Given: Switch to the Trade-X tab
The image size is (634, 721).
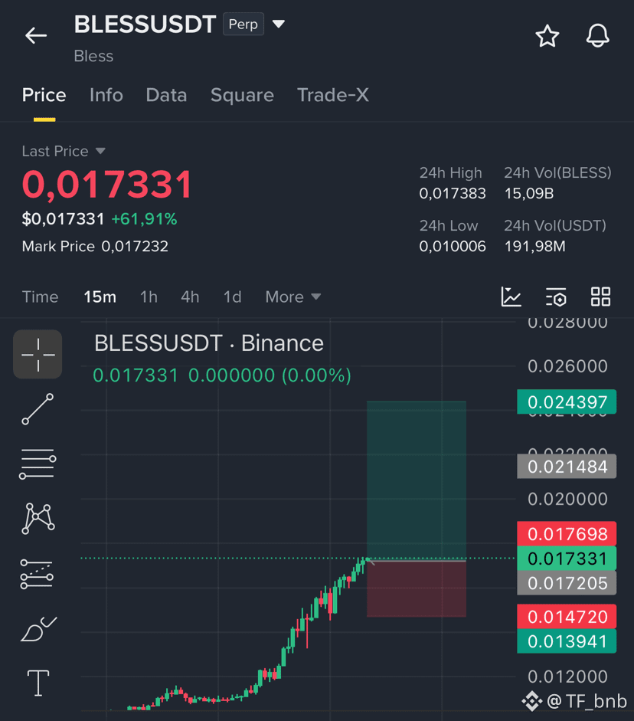Looking at the screenshot, I should (x=333, y=95).
